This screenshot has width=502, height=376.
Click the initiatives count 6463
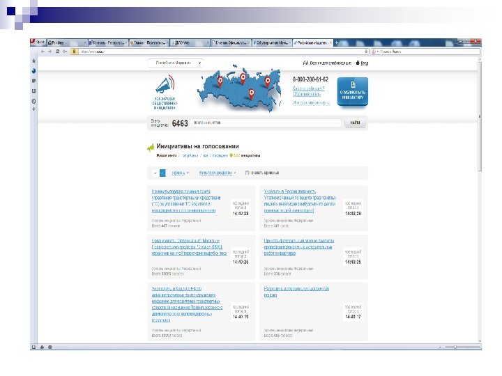click(180, 123)
